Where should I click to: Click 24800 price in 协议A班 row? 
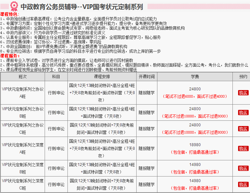[195, 89]
